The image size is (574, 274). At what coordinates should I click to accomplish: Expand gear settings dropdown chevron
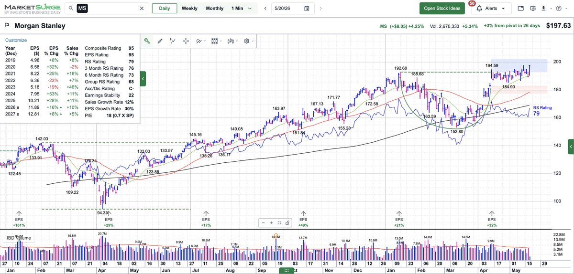point(253,41)
